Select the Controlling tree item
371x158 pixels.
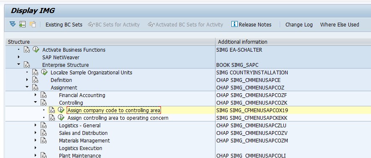pos(71,103)
